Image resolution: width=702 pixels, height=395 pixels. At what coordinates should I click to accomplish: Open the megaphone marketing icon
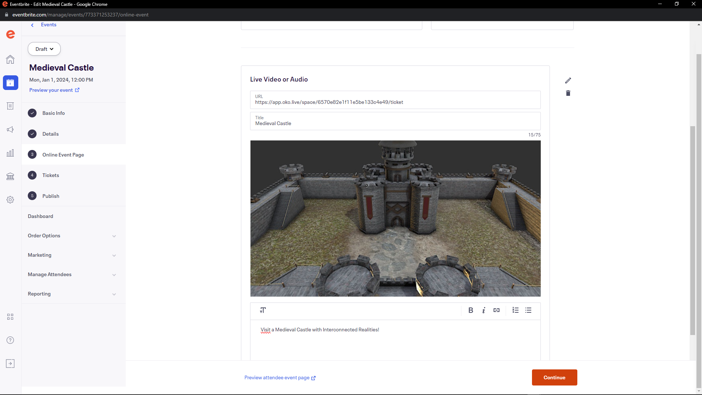pyautogui.click(x=10, y=129)
